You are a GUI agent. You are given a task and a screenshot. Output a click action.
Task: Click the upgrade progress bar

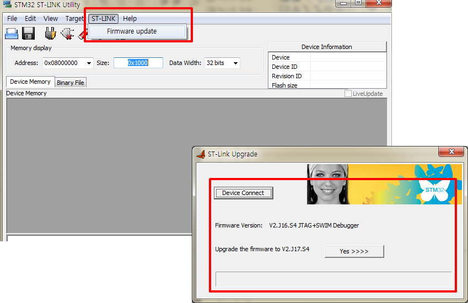coord(333,279)
